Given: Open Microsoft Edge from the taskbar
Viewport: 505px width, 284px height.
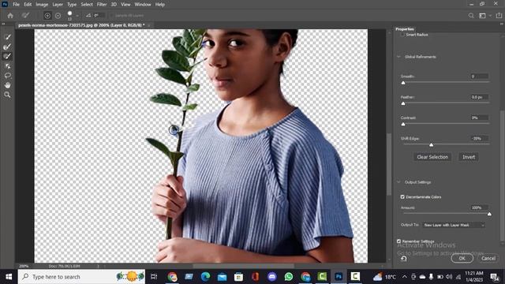Looking at the screenshot, I should pos(205,277).
